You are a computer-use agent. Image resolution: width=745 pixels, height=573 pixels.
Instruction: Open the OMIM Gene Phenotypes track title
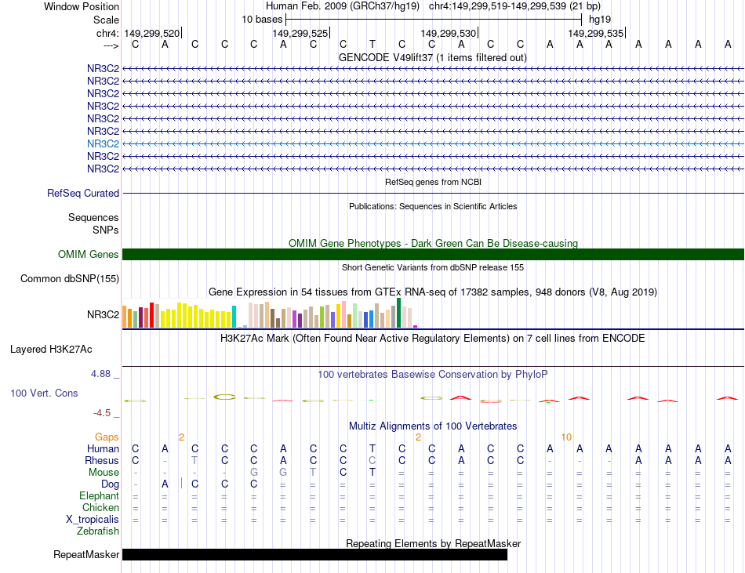(x=433, y=243)
